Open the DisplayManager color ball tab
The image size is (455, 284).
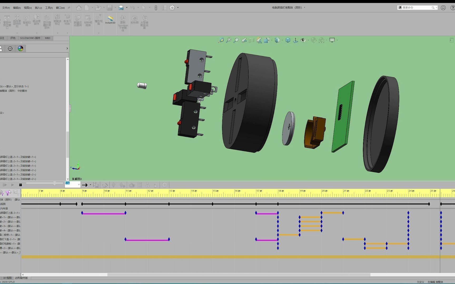pyautogui.click(x=20, y=48)
